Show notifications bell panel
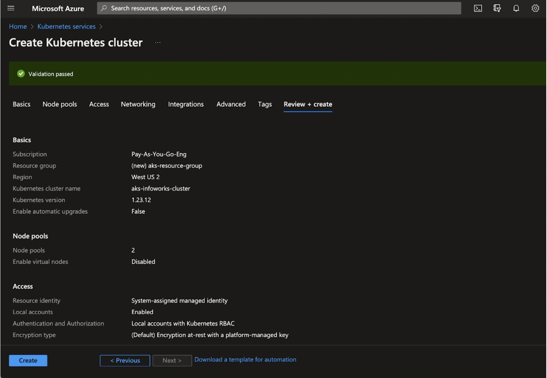547x378 pixels. pyautogui.click(x=516, y=8)
